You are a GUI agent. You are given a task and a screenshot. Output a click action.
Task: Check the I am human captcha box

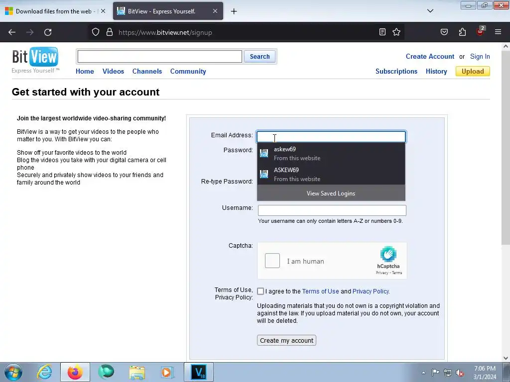click(272, 261)
